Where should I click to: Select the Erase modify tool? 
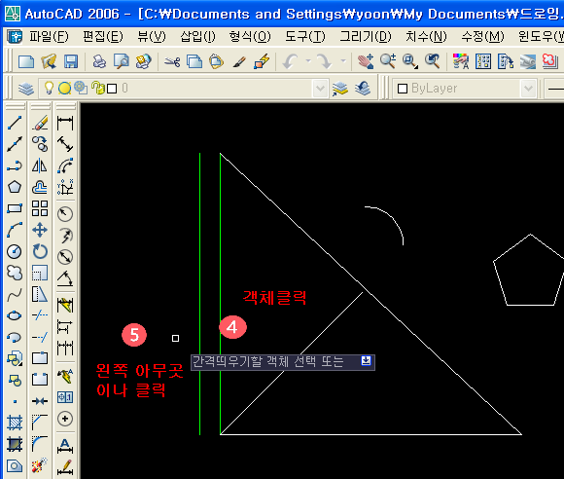[x=40, y=123]
